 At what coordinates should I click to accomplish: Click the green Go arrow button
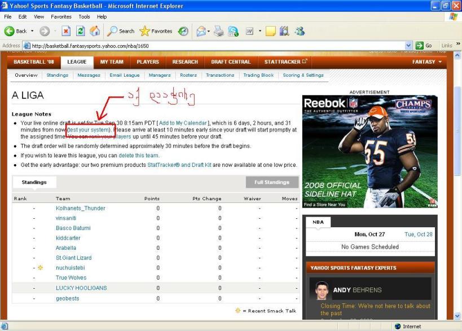pyautogui.click(x=419, y=46)
